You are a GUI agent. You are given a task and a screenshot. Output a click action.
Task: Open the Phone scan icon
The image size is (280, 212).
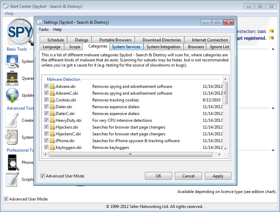13,162
